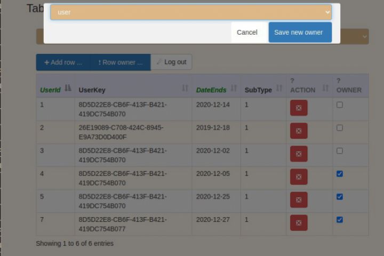Uncheck owner box for UserId 7
384x256 pixels.
[339, 220]
